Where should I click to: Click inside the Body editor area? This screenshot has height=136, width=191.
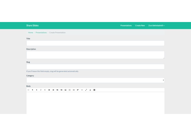pyautogui.click(x=95, y=103)
